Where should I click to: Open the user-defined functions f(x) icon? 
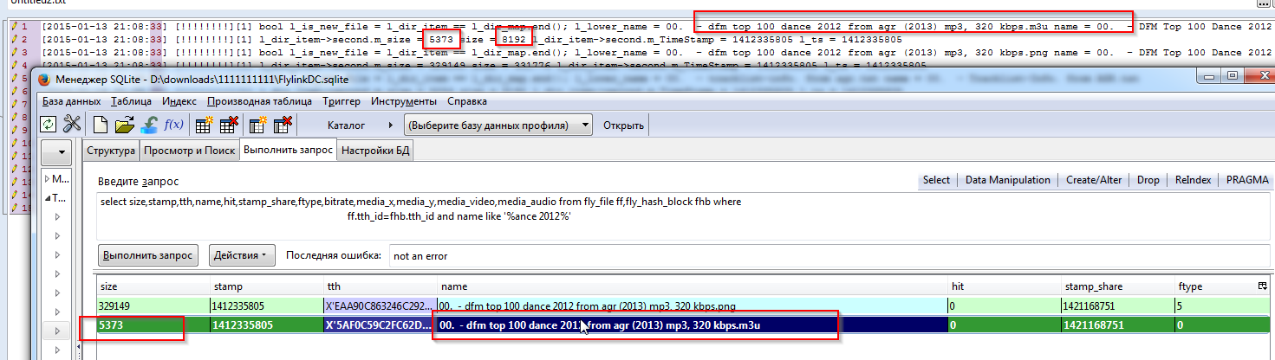(173, 125)
